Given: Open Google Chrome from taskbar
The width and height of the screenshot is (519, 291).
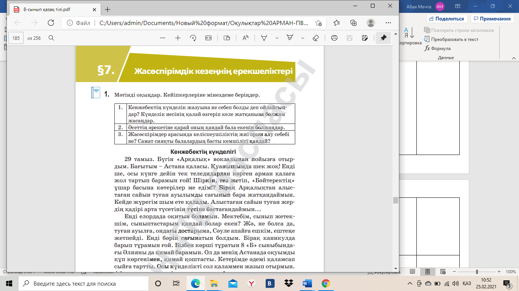Looking at the screenshot, I should coord(326,283).
